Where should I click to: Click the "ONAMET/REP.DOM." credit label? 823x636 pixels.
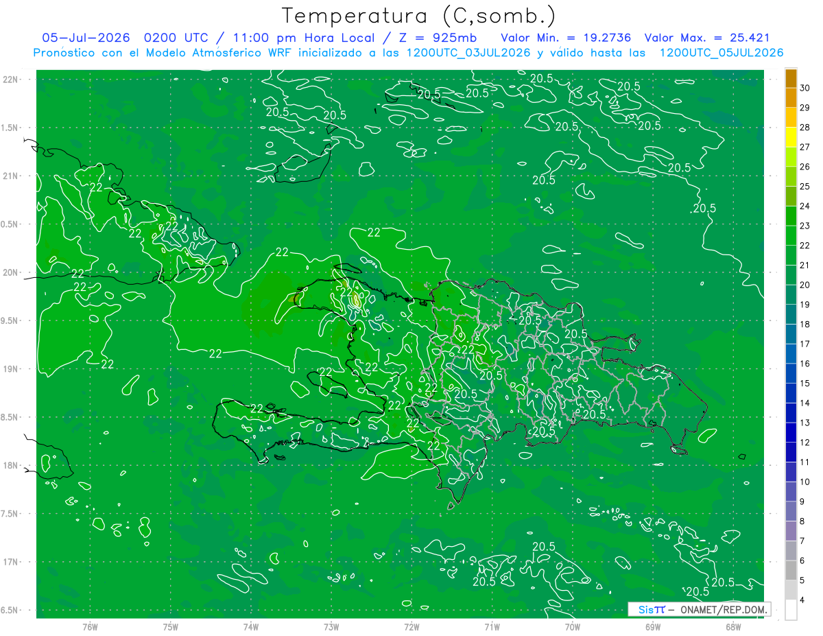[x=723, y=609]
